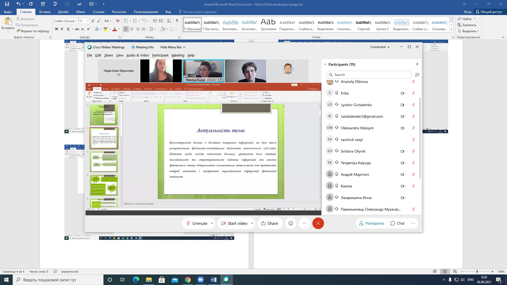This screenshot has height=285, width=507.
Task: Select Natalya Kuzyk video thumbnail
Action: [203, 71]
